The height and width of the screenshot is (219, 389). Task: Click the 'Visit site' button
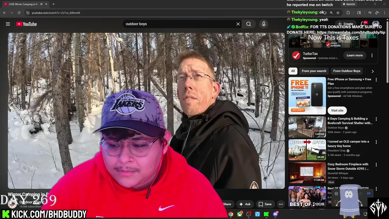coord(337,110)
